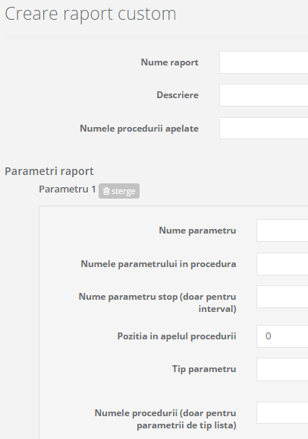The height and width of the screenshot is (439, 308).
Task: Click the Tip parametru label
Action: pos(204,369)
